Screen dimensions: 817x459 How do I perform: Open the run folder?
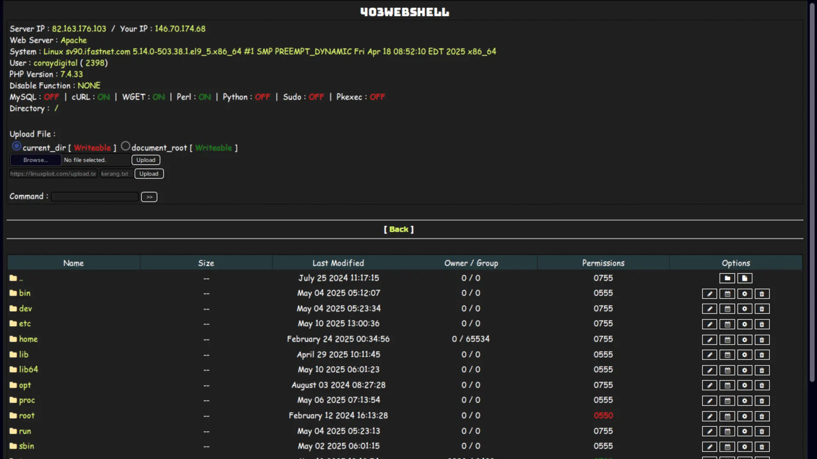[x=25, y=431]
